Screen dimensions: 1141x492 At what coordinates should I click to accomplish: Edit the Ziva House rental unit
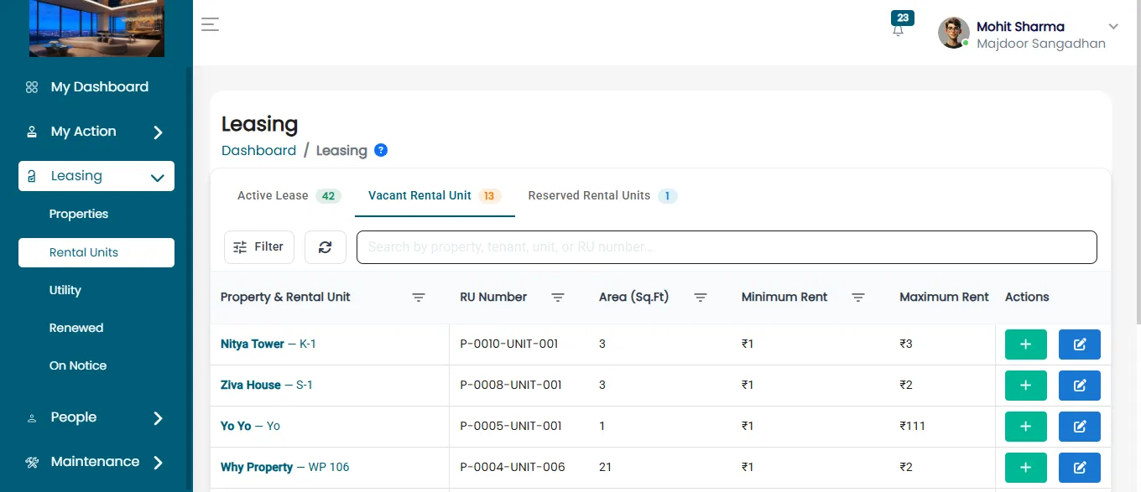(1080, 386)
